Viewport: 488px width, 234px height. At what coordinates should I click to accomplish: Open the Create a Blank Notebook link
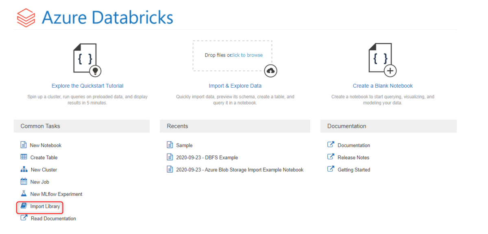[x=383, y=86]
